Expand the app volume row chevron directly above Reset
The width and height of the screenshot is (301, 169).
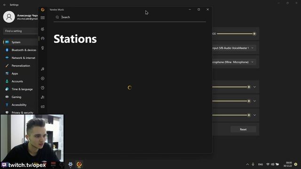[x=254, y=115]
